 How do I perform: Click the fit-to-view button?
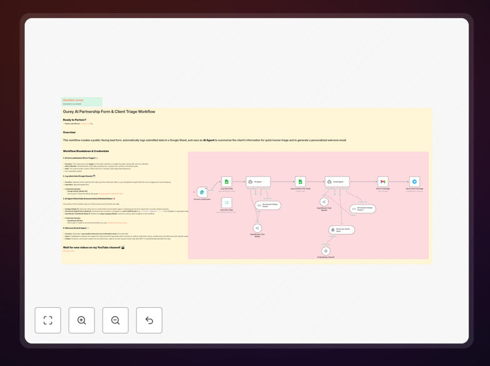click(x=48, y=320)
